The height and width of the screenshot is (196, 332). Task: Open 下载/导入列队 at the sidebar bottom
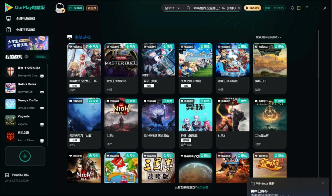(17, 175)
